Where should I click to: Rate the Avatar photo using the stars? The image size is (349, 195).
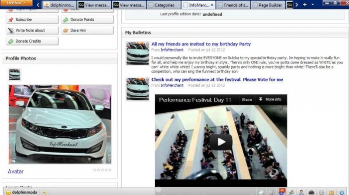102,170
